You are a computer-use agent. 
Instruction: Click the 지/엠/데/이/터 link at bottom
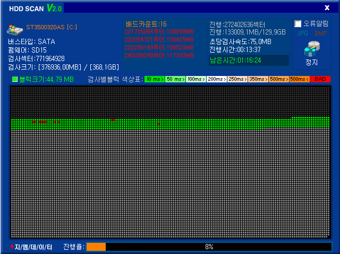click(x=33, y=247)
